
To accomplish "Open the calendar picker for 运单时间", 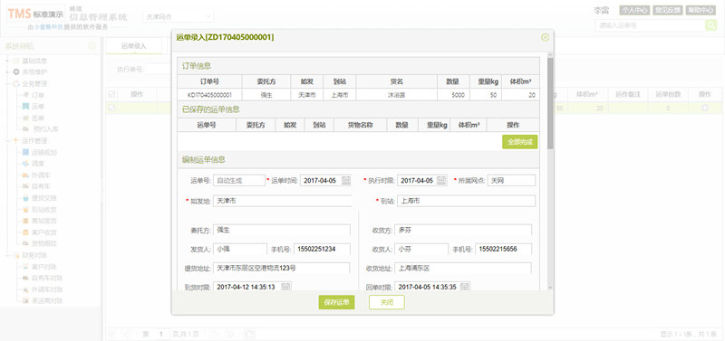I will [x=346, y=180].
